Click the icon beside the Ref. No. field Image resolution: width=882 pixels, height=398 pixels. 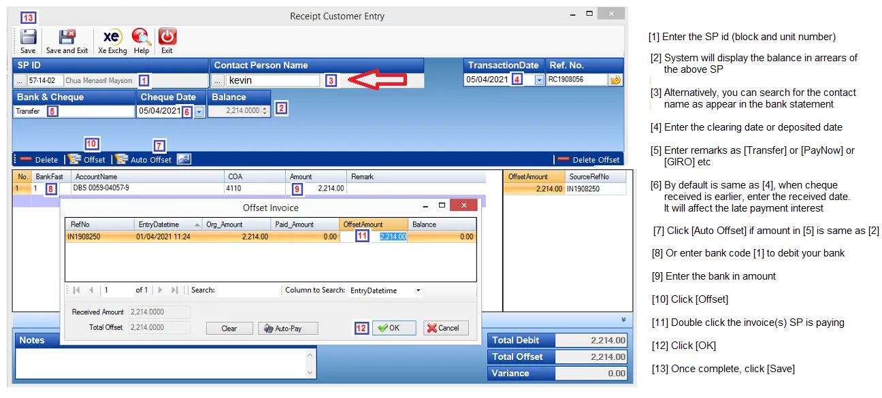615,80
